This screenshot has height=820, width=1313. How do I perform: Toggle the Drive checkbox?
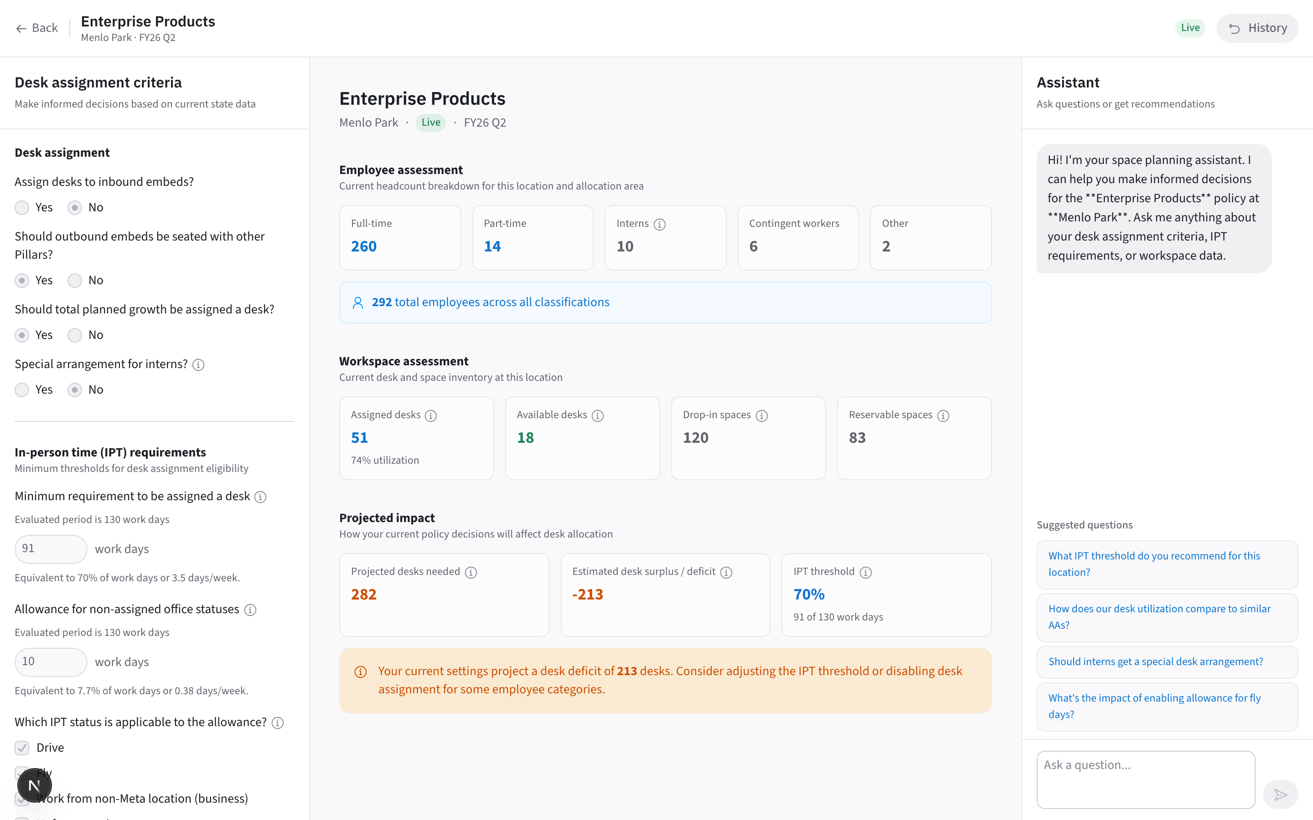coord(22,748)
